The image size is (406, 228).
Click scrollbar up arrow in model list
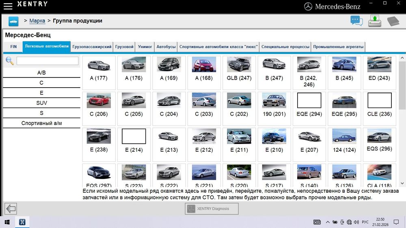pyautogui.click(x=402, y=58)
